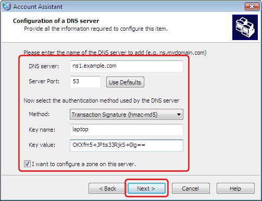Click inside the Key value field
262x201 pixels.
[127, 145]
